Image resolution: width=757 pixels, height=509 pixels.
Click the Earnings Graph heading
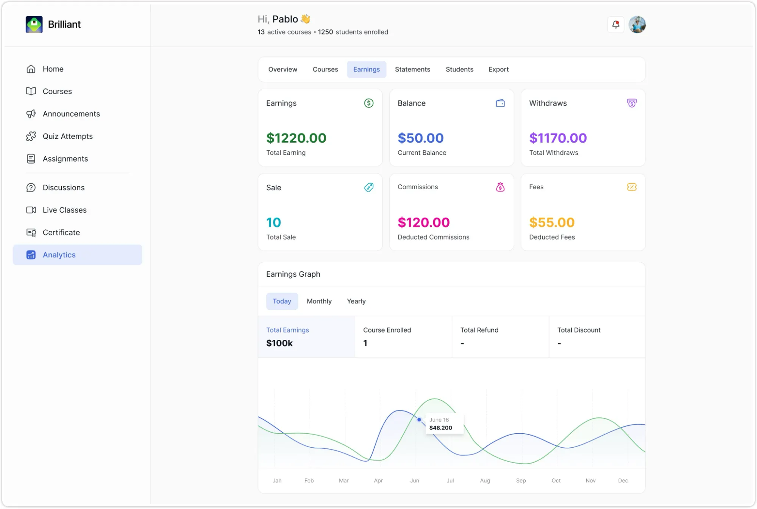[293, 274]
